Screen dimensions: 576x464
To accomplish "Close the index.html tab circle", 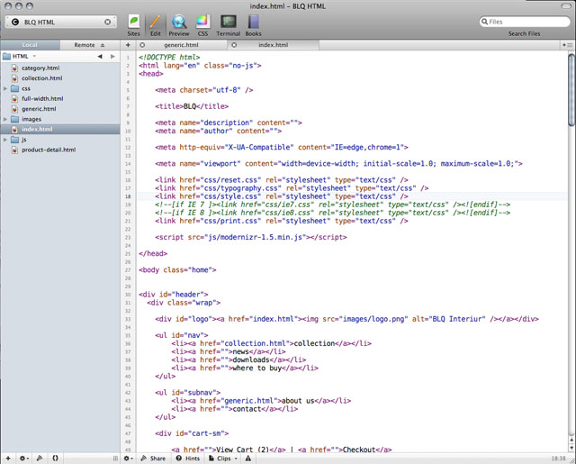I will tap(234, 45).
